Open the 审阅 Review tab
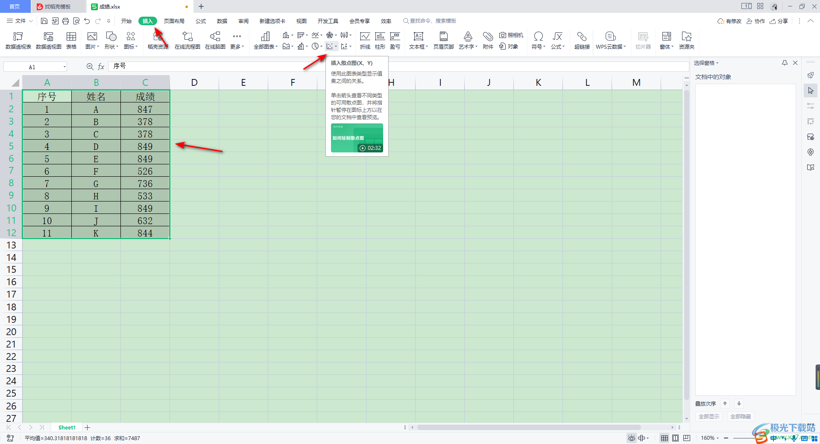This screenshot has width=820, height=444. (243, 21)
